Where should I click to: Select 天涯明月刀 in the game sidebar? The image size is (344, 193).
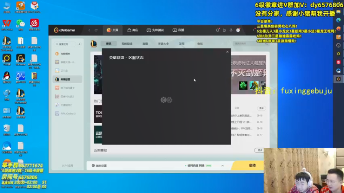tap(68, 105)
